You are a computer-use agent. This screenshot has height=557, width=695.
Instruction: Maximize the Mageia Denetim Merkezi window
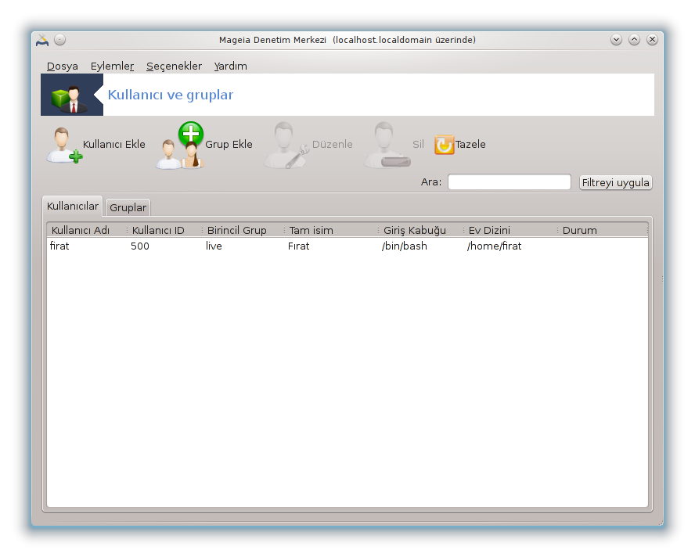point(634,40)
